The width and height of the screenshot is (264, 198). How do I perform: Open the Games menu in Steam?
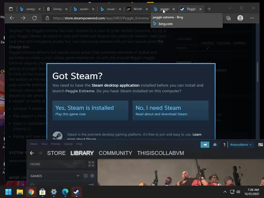coord(68,144)
